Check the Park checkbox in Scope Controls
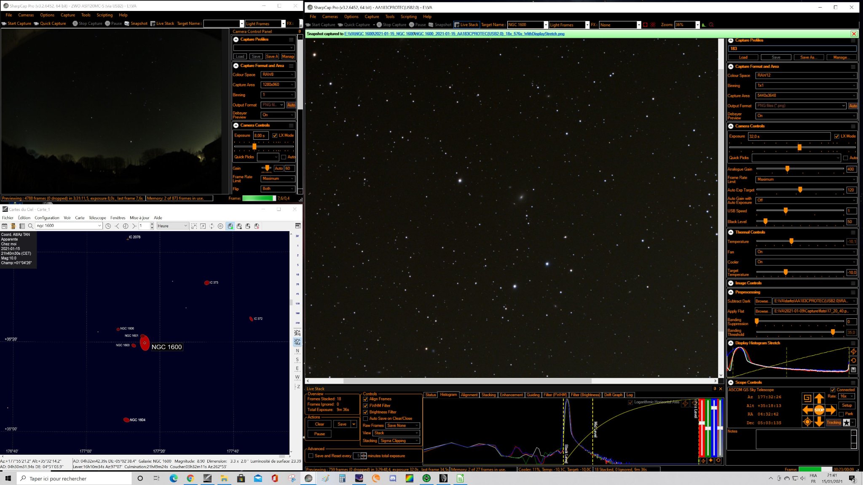The image size is (863, 485). [841, 414]
